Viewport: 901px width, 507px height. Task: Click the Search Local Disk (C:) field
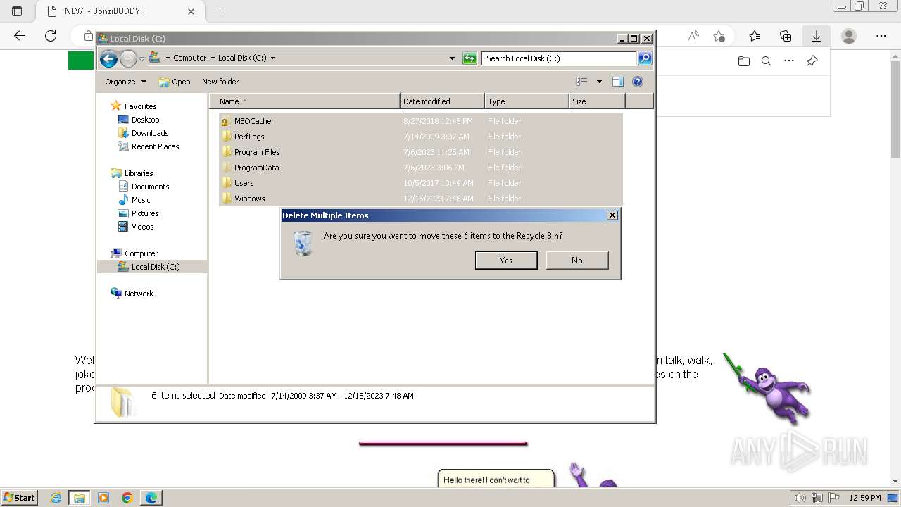[560, 58]
